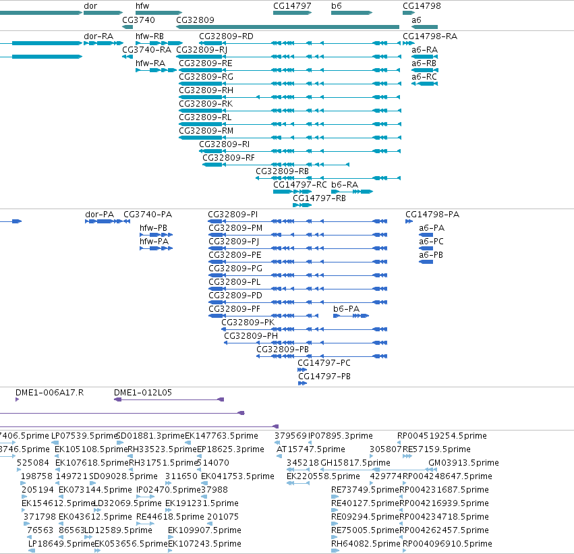Open transcript dor-RA
Screen dimensions: 574x554
coord(98,36)
